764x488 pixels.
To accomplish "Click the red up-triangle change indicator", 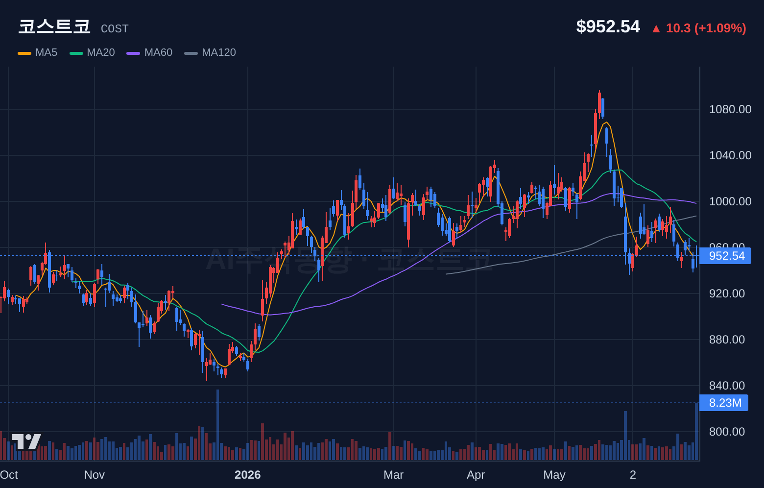I will click(x=656, y=28).
